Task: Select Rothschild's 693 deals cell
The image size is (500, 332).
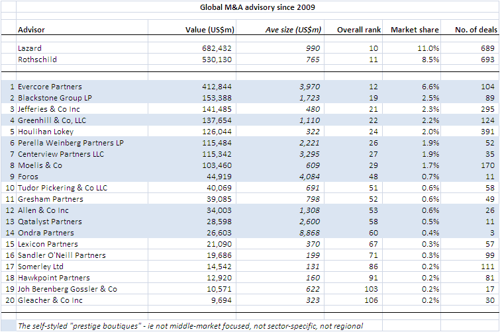Action: pyautogui.click(x=485, y=59)
